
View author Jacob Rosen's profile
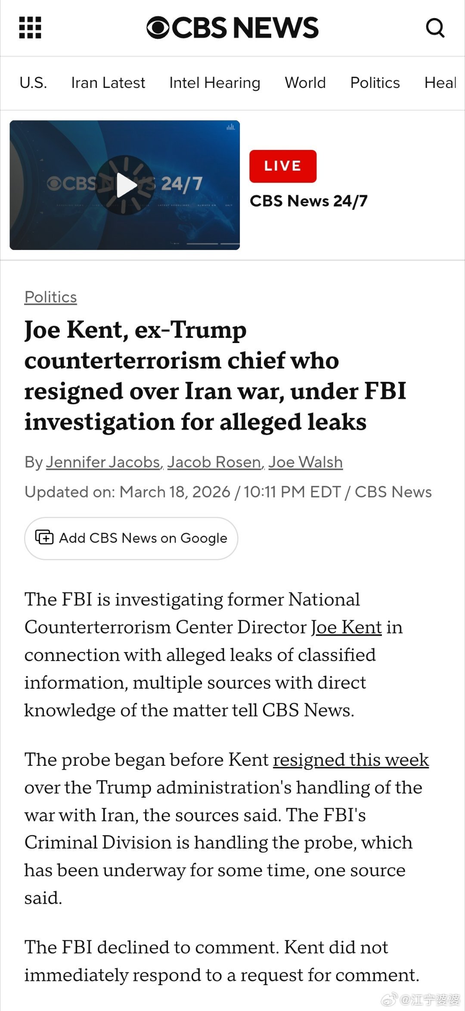[x=215, y=462]
